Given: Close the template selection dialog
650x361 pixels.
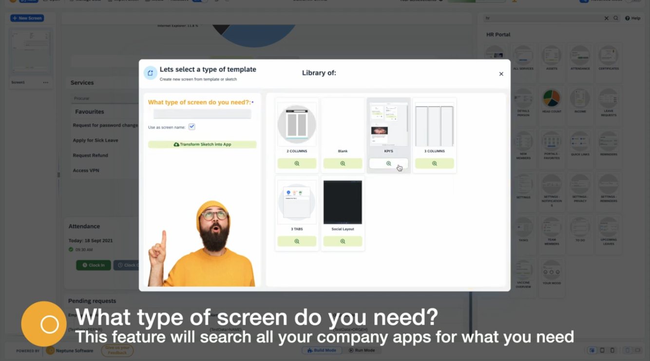Looking at the screenshot, I should pyautogui.click(x=501, y=74).
